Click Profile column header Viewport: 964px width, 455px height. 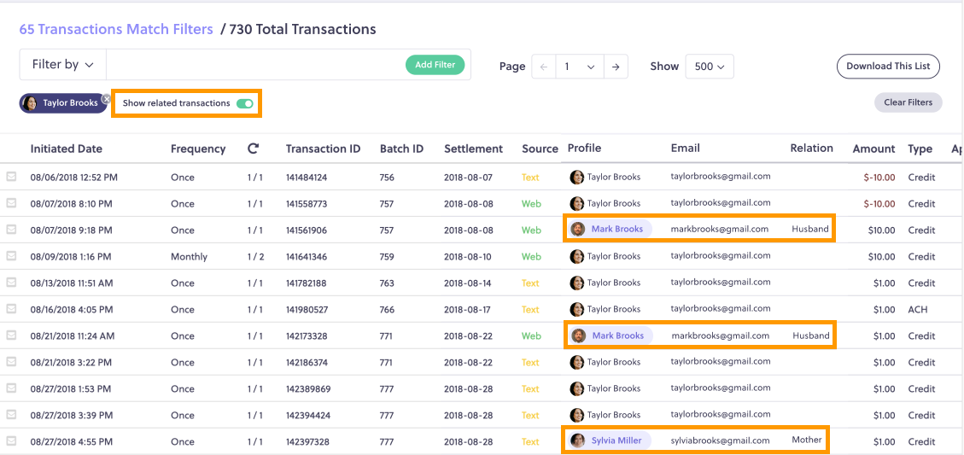(x=584, y=149)
